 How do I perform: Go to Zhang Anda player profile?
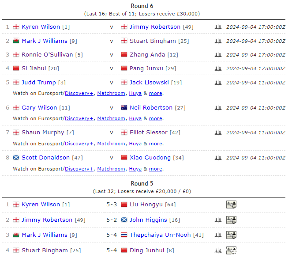(147, 55)
